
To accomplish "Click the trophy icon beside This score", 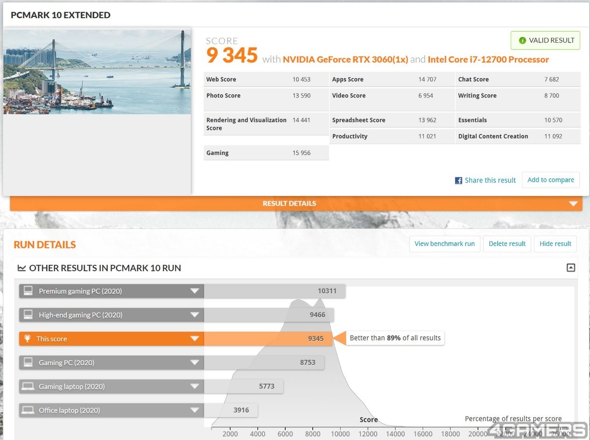I will pos(28,339).
